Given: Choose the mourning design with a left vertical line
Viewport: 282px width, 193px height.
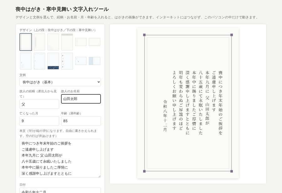Looking at the screenshot, I should pyautogui.click(x=39, y=42).
